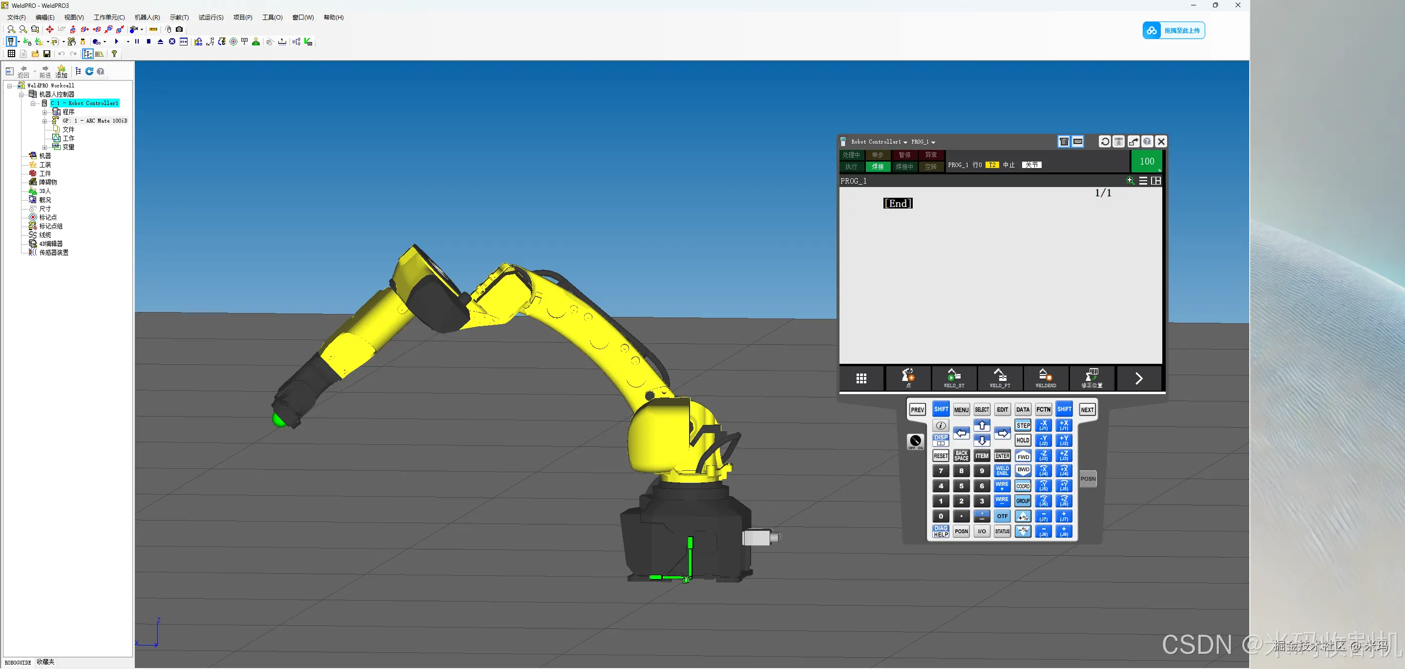1405x669 pixels.
Task: Select the [End] line in program
Action: (x=898, y=203)
